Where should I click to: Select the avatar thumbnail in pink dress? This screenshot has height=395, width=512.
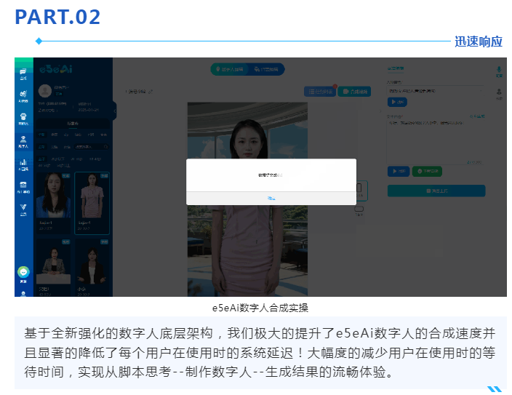[x=92, y=195]
